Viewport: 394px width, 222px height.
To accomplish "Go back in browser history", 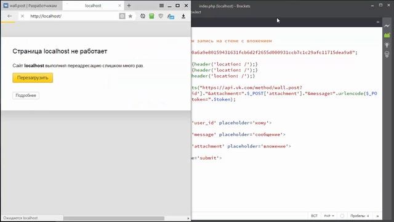I will (10, 16).
